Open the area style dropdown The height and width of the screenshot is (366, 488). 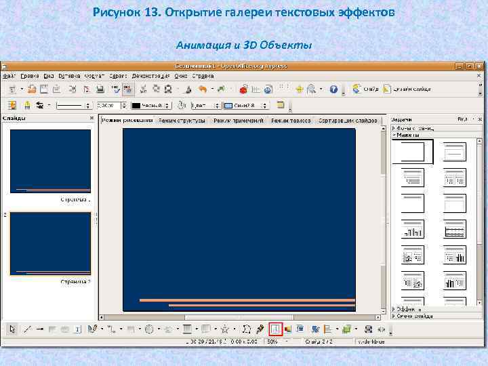(206, 106)
